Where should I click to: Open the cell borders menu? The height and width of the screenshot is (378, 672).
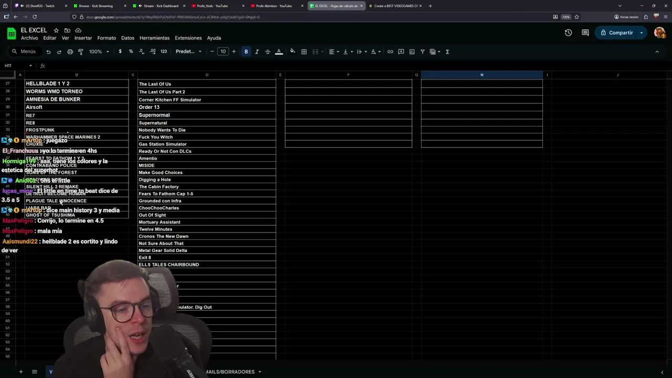click(304, 51)
